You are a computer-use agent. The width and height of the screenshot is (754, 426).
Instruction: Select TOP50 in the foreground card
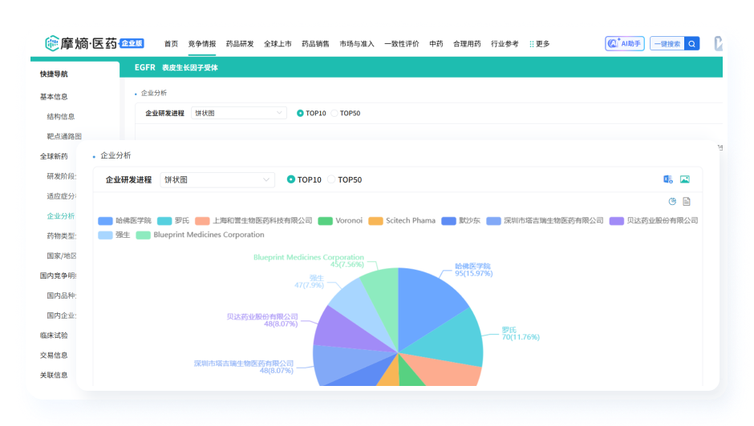(x=331, y=179)
